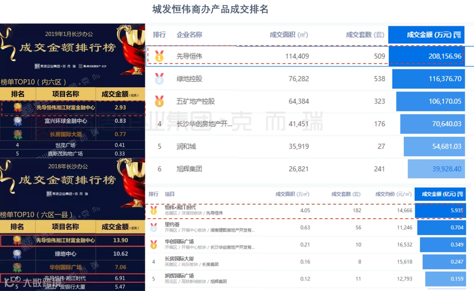
Task: Select the 润和城 row name
Action: (186, 146)
